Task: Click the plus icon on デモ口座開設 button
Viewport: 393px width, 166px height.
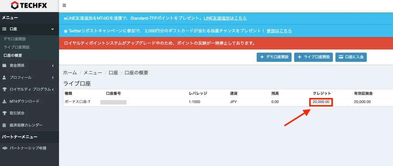Action: [x=262, y=57]
